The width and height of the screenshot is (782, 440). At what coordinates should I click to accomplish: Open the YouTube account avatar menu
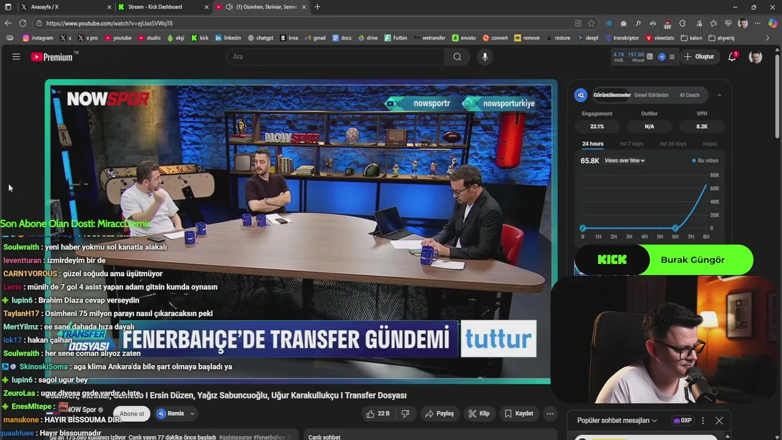tap(756, 57)
